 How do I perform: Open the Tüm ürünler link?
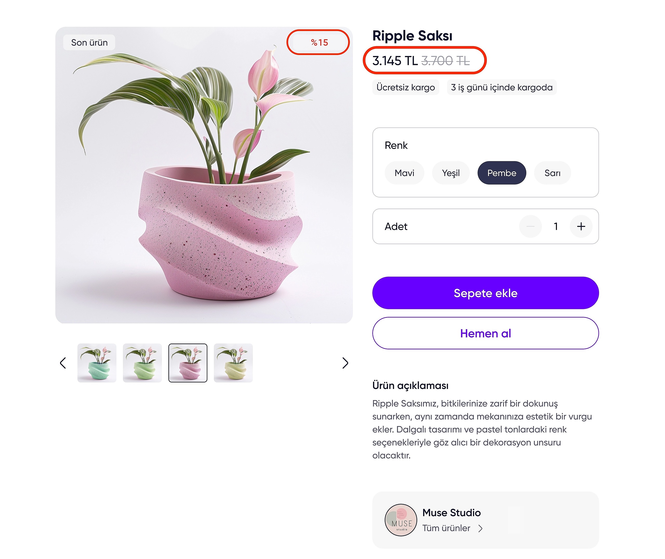[x=446, y=528]
